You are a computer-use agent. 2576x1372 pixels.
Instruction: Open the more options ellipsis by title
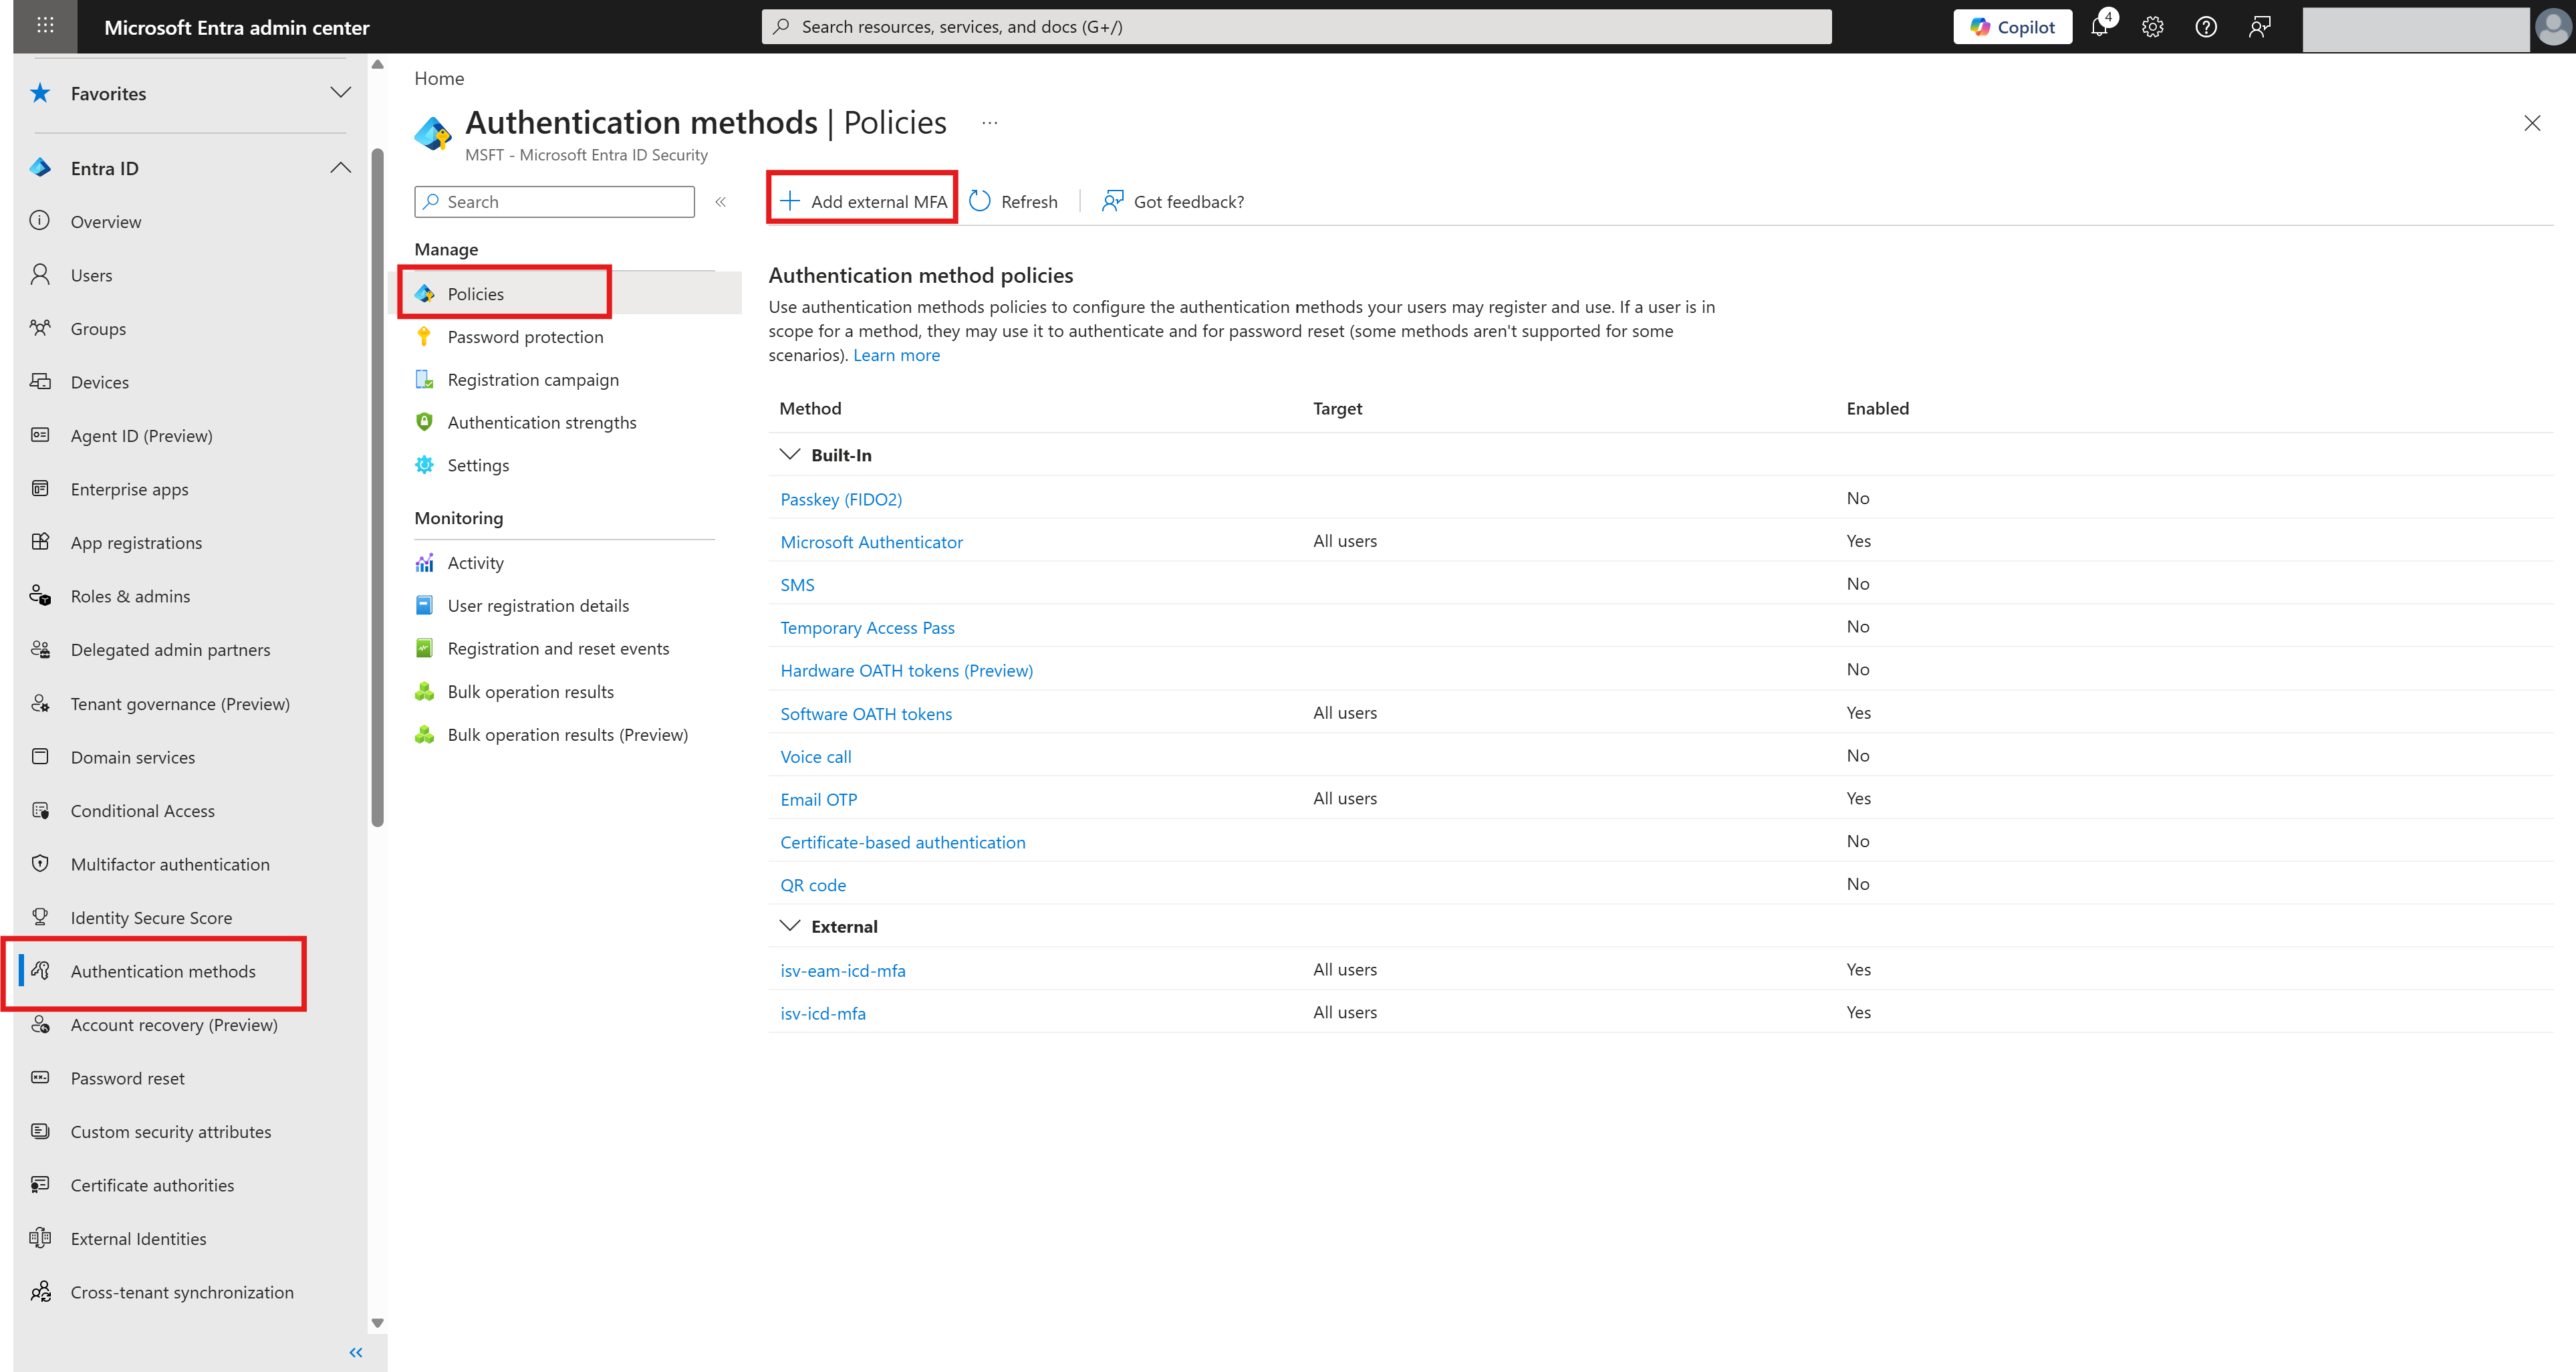pyautogui.click(x=989, y=123)
